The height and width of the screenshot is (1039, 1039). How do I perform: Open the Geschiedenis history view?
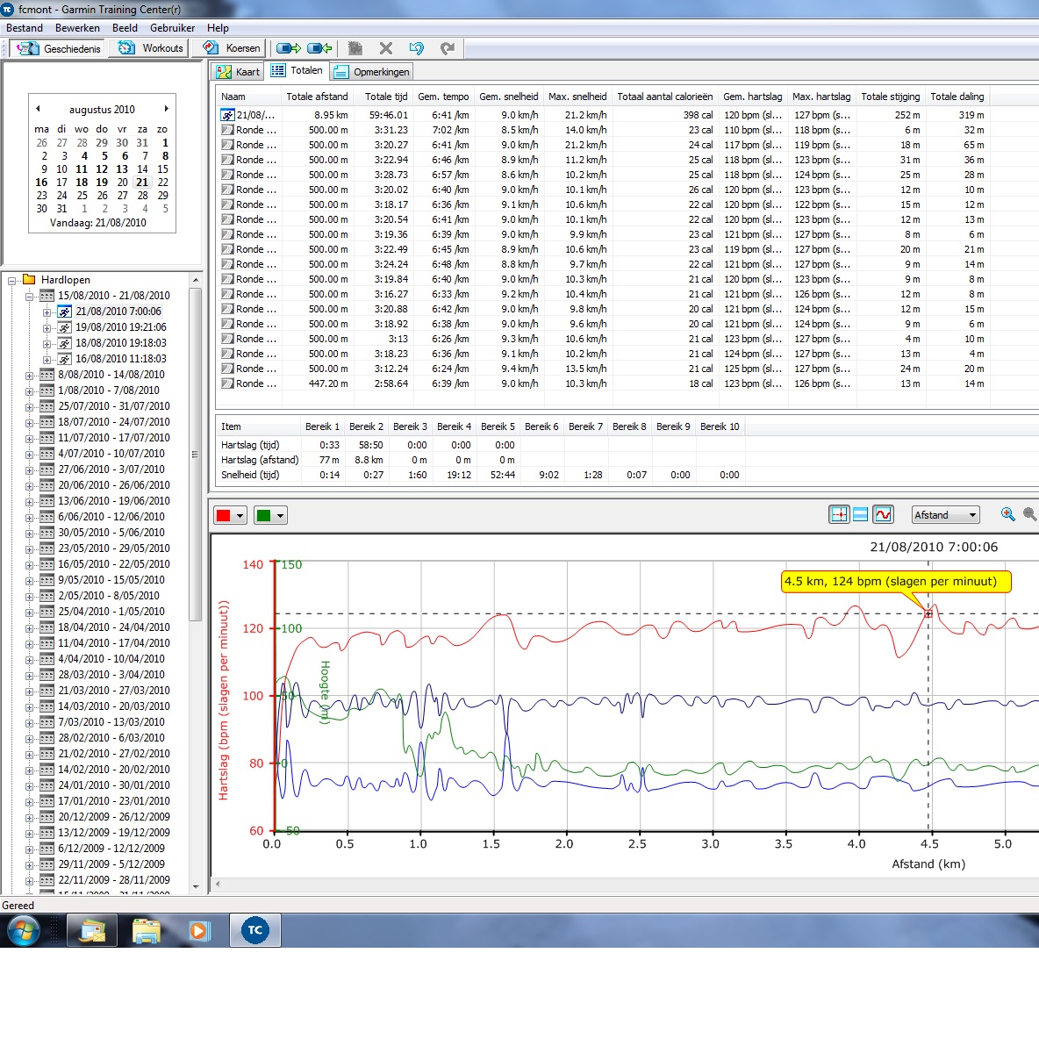tap(58, 48)
